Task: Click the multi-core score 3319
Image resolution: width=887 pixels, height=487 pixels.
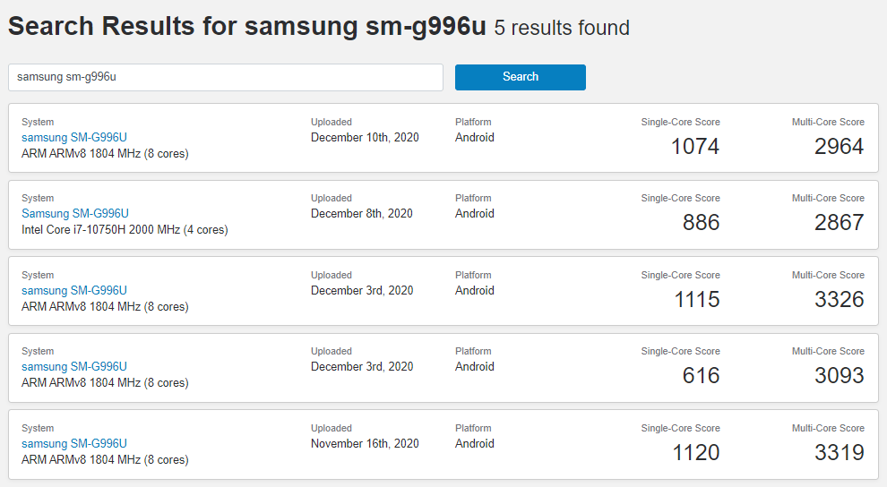Action: pyautogui.click(x=839, y=452)
